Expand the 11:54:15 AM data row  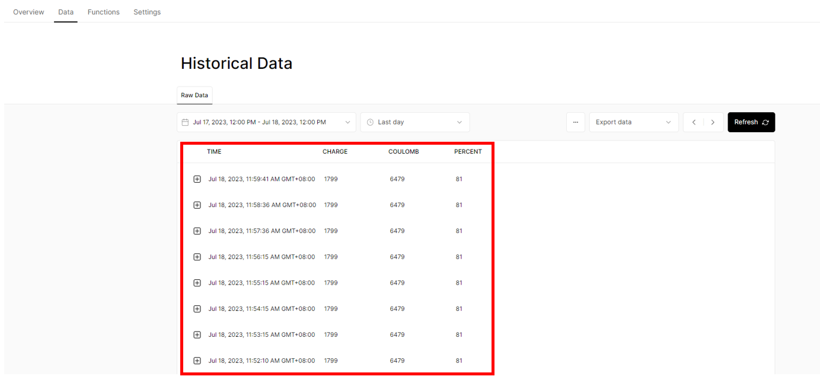[197, 309]
